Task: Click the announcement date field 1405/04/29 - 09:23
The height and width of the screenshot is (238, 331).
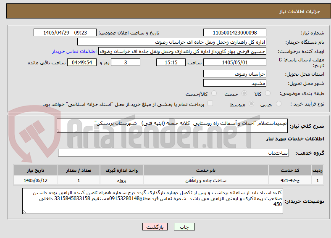Action: coord(65,32)
